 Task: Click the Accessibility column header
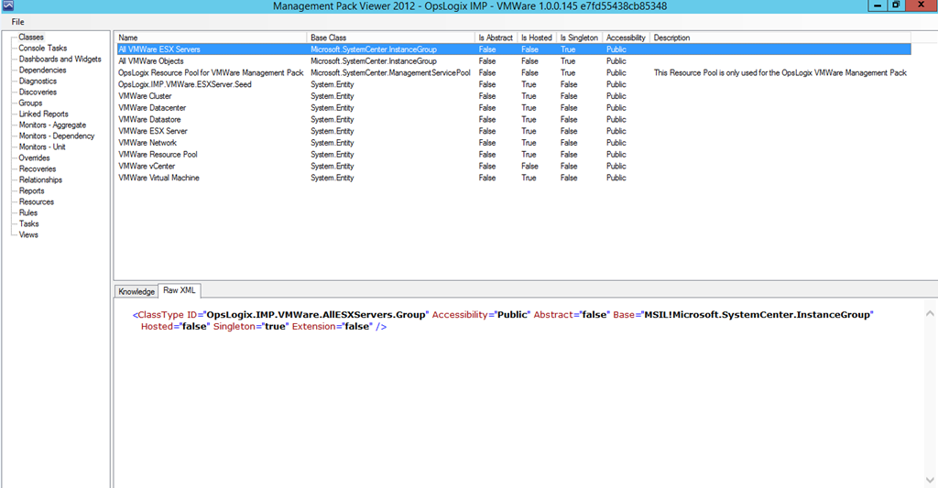[x=626, y=38]
